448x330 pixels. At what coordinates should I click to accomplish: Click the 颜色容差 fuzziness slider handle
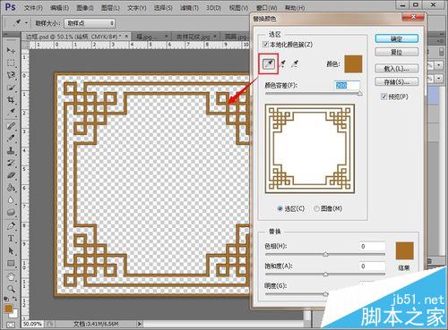pos(360,94)
